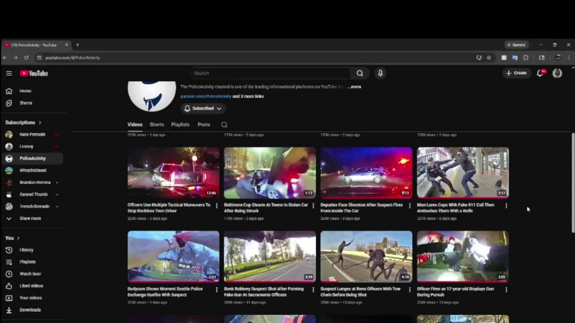Play Baltimore Cop Shoots At Teens thumbnail

pyautogui.click(x=270, y=173)
